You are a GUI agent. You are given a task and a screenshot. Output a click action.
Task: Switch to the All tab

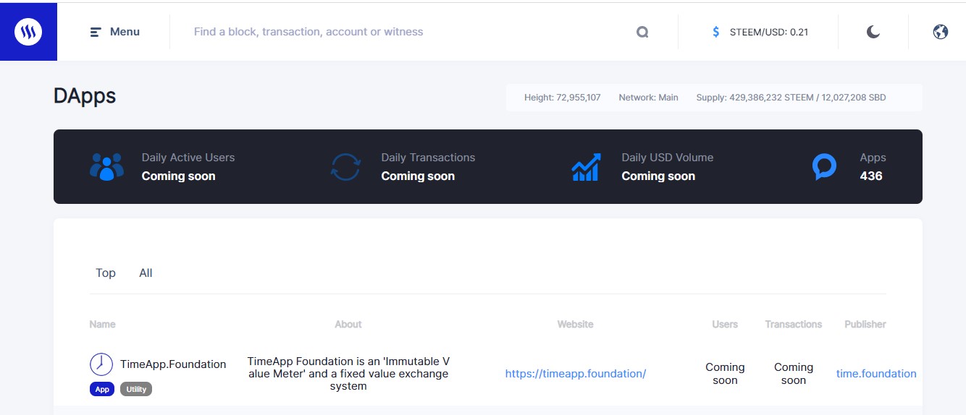tap(146, 273)
